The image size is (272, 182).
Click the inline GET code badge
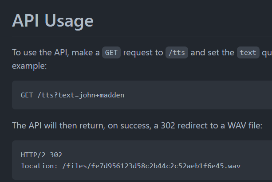coord(111,53)
